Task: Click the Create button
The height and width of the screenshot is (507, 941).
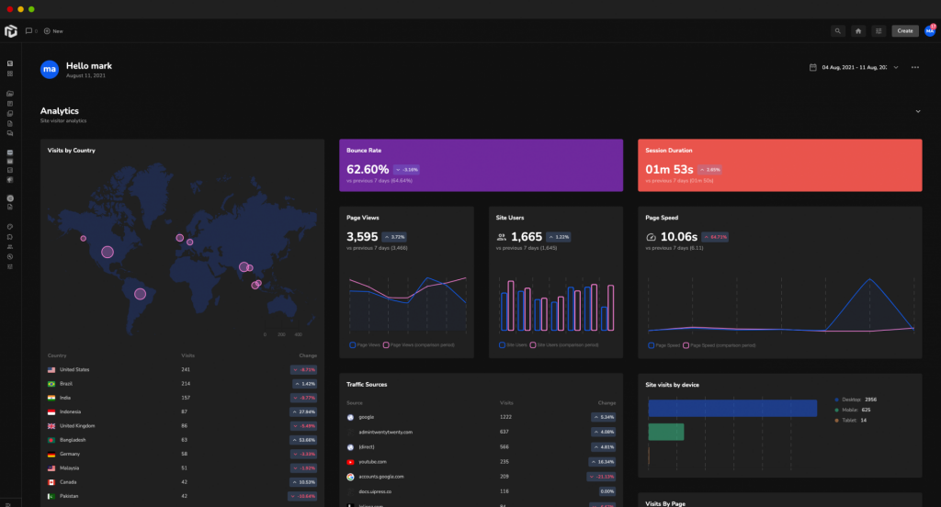Action: 905,31
